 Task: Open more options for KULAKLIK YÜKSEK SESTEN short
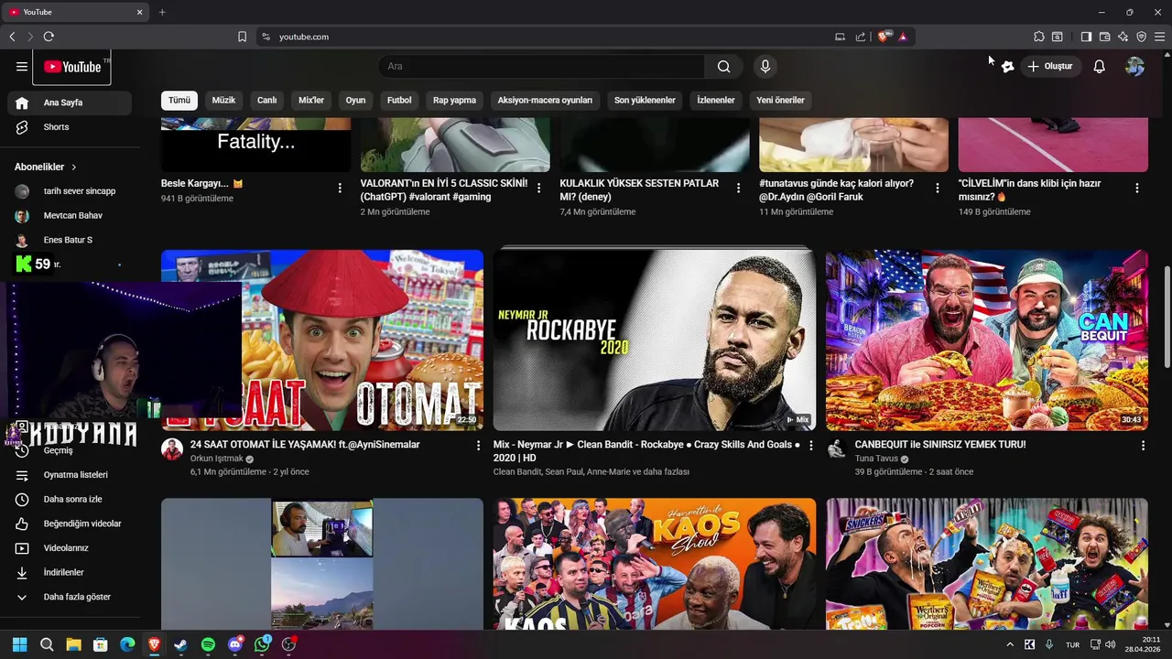point(738,188)
